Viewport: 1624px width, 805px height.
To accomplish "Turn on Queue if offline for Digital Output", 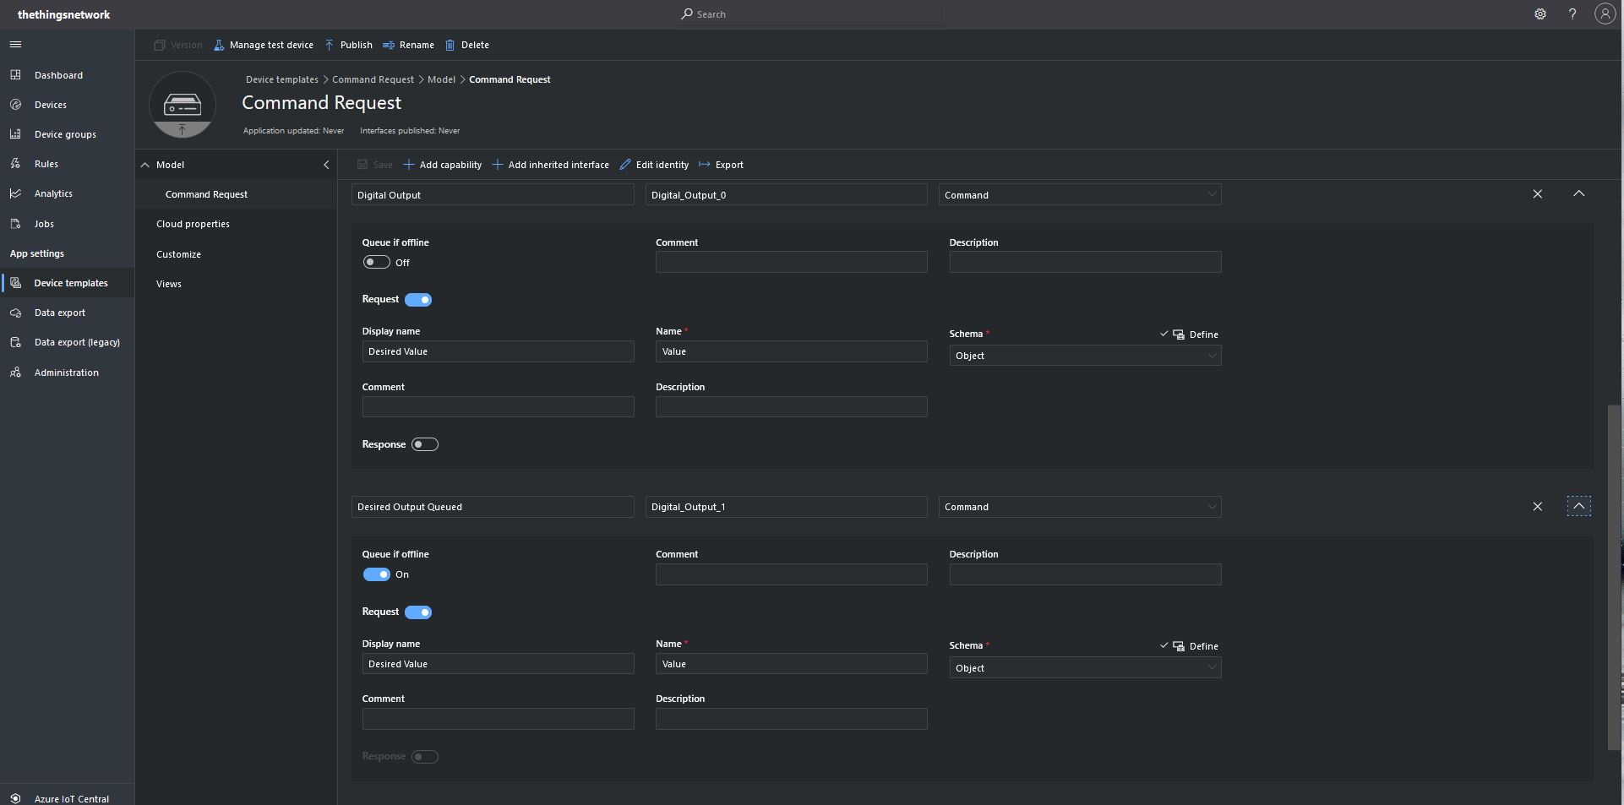I will (x=376, y=263).
